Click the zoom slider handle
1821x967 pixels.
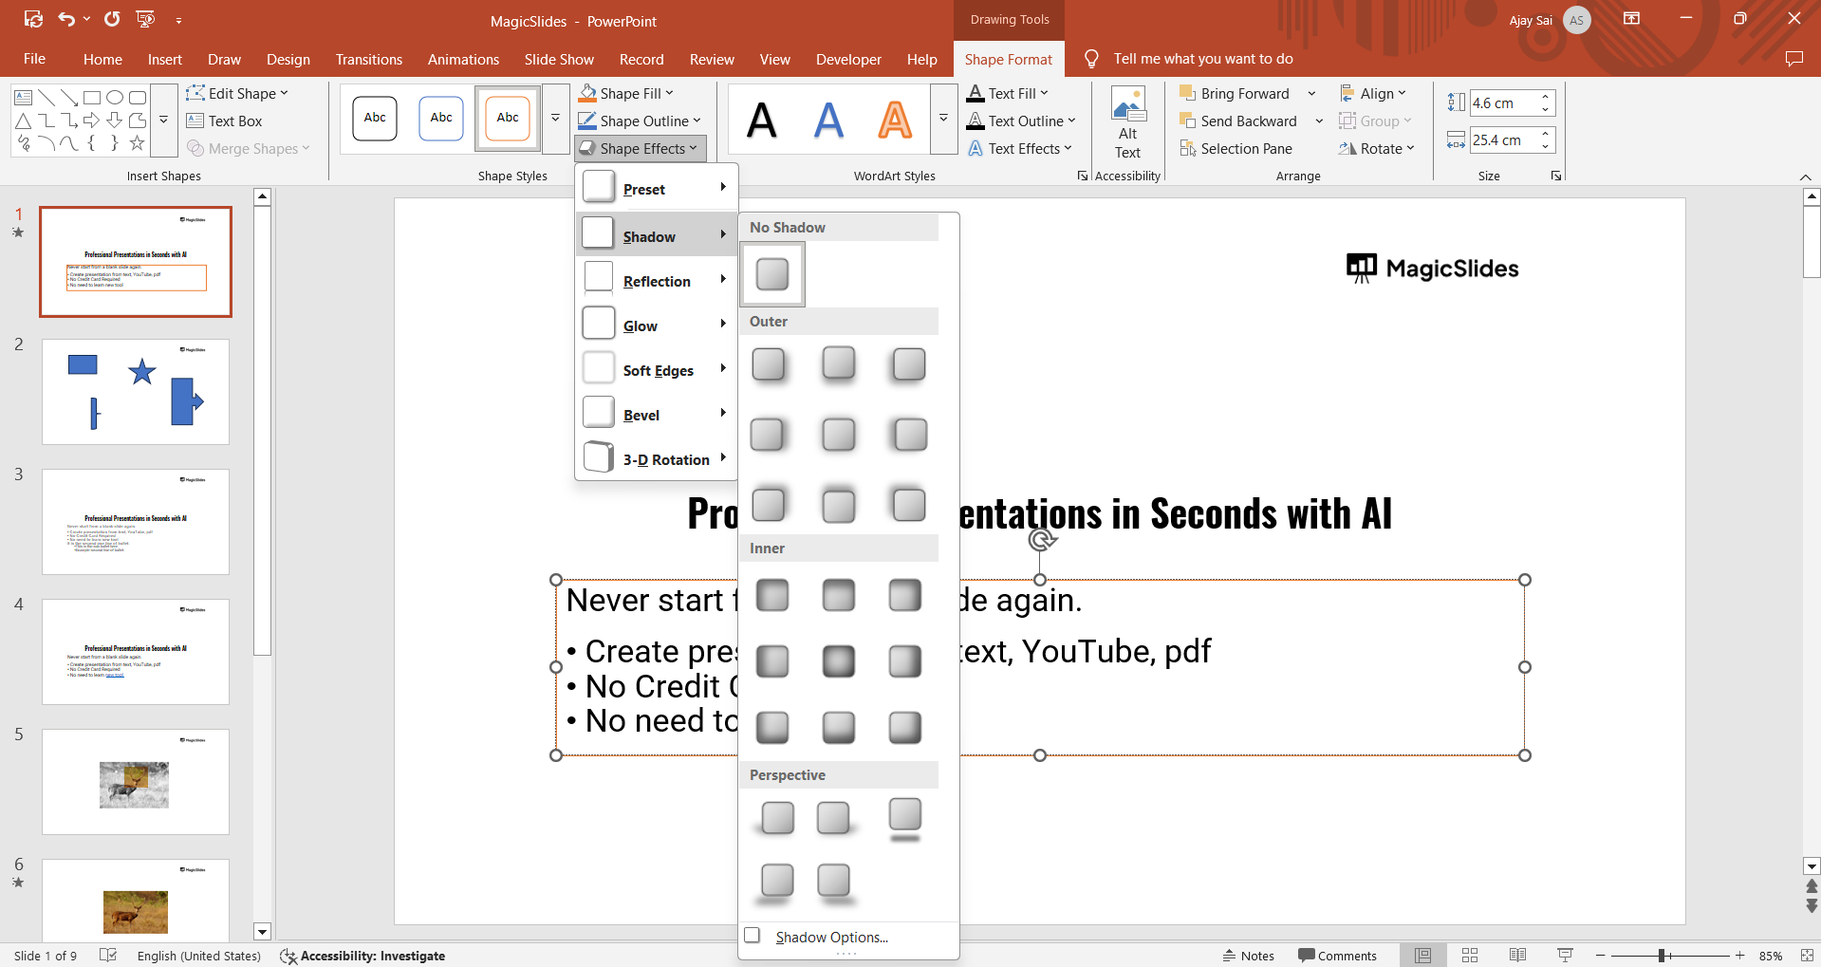pyautogui.click(x=1662, y=956)
